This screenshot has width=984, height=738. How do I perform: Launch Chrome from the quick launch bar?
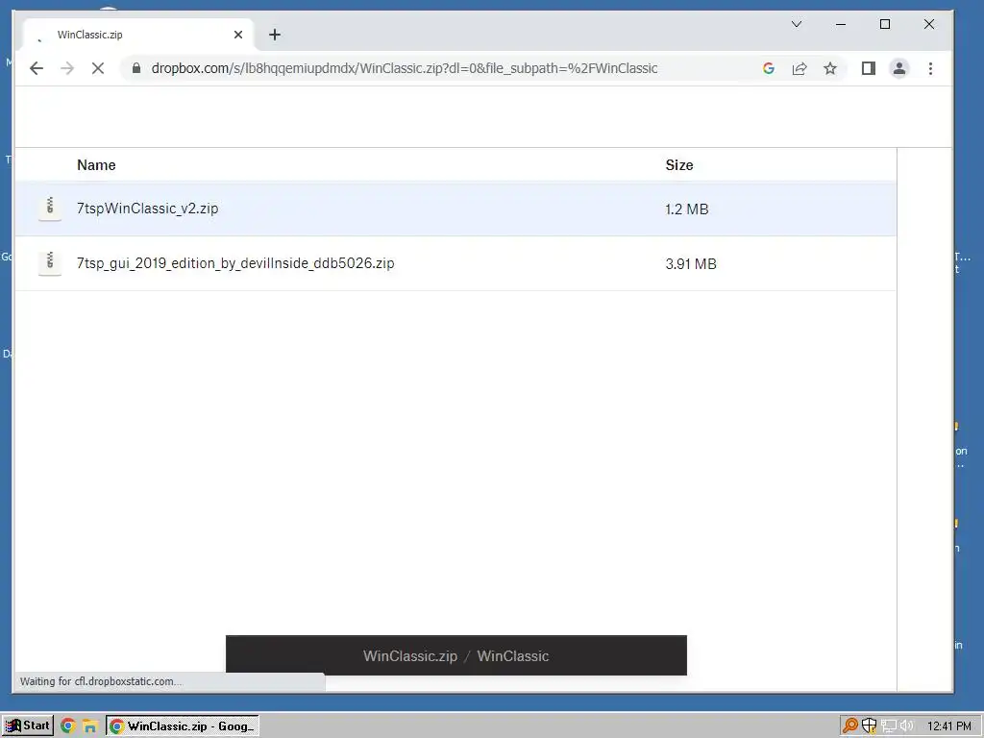point(68,726)
